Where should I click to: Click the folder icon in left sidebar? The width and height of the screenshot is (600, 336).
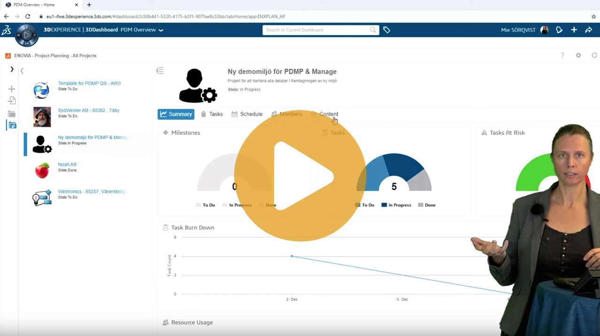(x=12, y=114)
